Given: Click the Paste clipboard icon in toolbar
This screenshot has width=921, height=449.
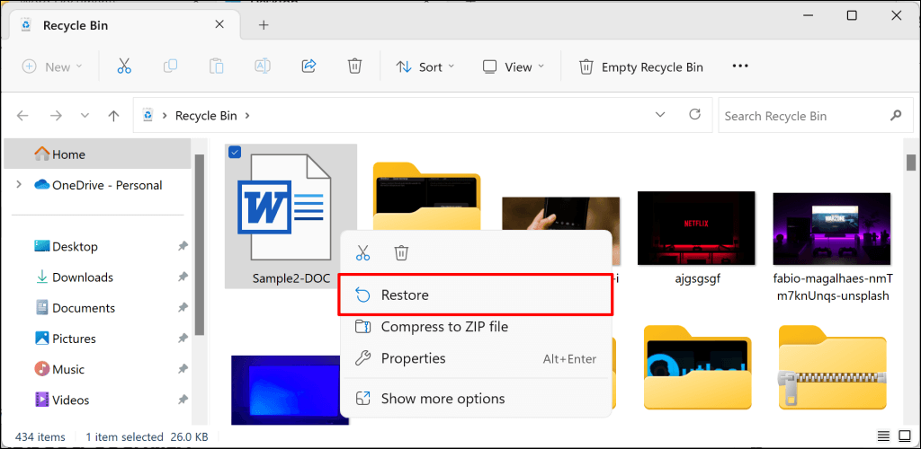Looking at the screenshot, I should coord(216,66).
